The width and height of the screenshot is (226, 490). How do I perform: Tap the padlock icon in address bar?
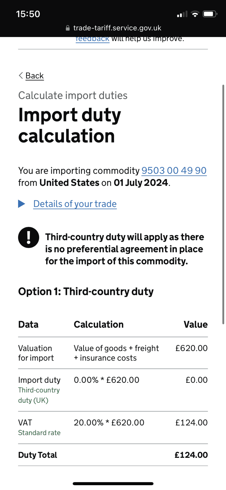pyautogui.click(x=68, y=28)
